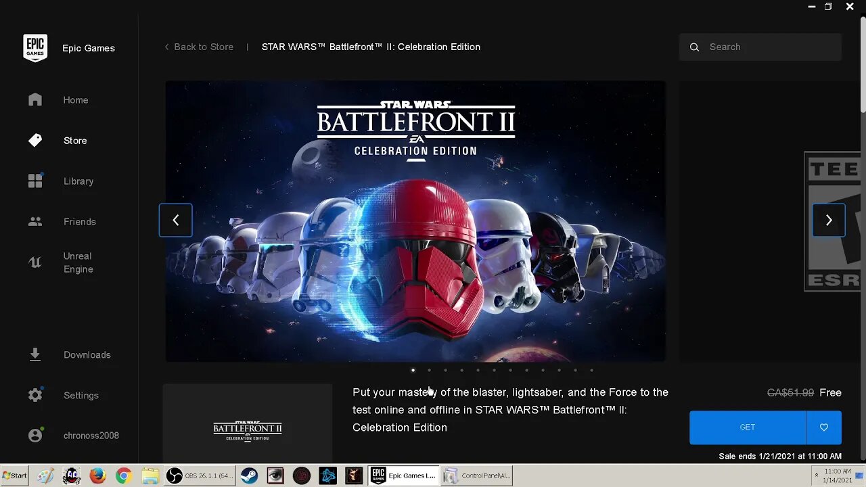Switch to the Control Panel taskbar window
Screen dimensions: 866x487
click(x=477, y=476)
